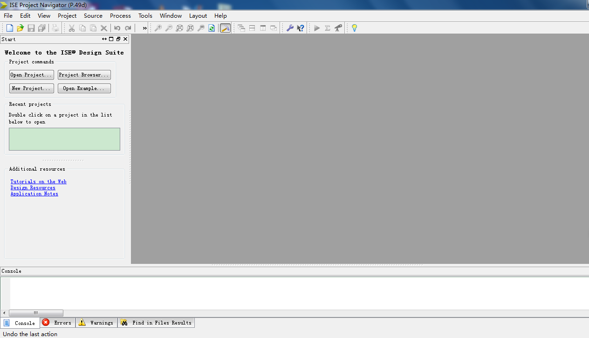This screenshot has width=589, height=338.
Task: Click the Cascade windows icon
Action: coord(241,28)
